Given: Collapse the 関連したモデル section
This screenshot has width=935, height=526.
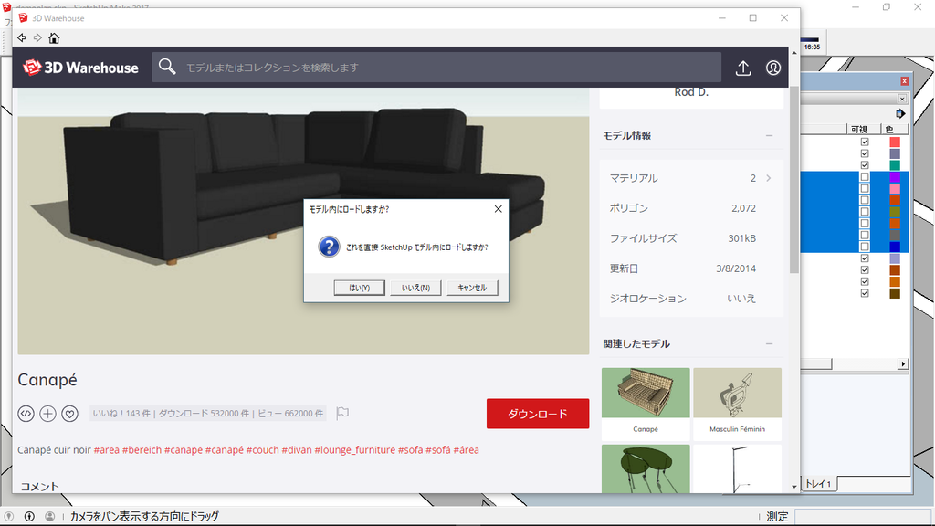Looking at the screenshot, I should [769, 344].
